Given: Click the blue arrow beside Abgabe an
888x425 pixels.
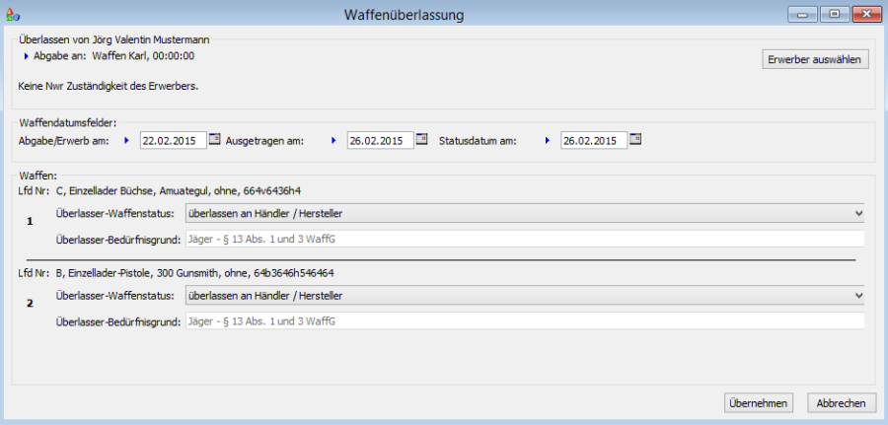Looking at the screenshot, I should click(27, 56).
